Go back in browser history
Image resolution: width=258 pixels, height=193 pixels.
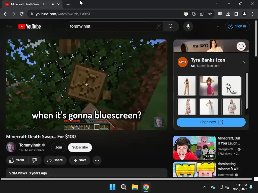6,14
